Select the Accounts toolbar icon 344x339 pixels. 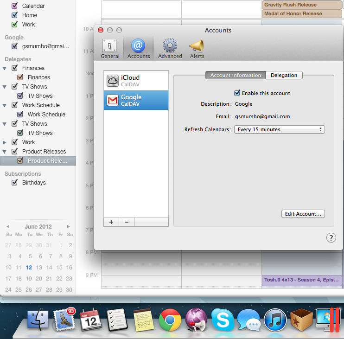pos(139,49)
